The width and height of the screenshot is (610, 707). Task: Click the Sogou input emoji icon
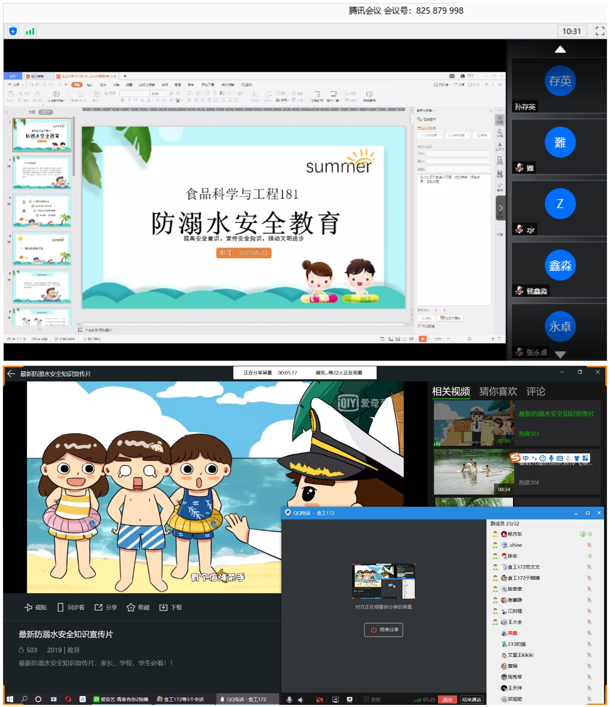(543, 458)
